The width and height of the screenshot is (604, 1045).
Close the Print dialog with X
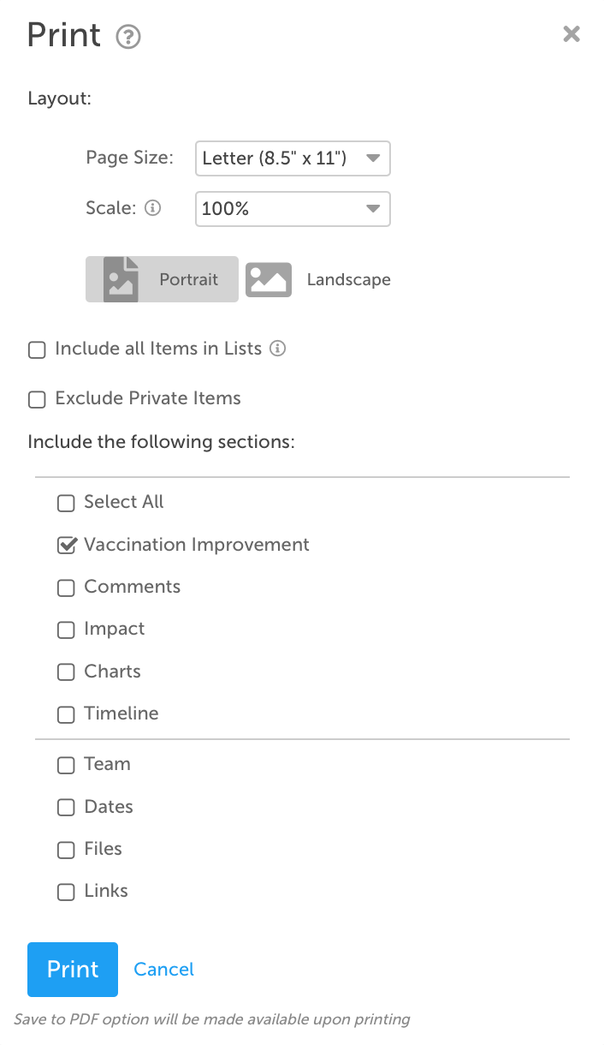click(571, 34)
